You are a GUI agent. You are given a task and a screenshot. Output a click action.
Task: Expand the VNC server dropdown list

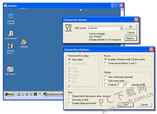[121, 28]
